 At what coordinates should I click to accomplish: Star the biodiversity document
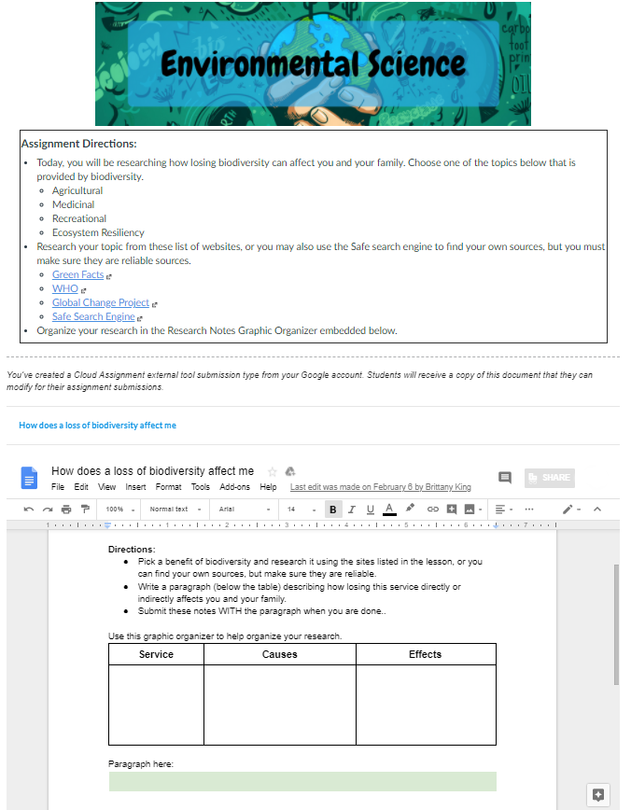pyautogui.click(x=272, y=472)
